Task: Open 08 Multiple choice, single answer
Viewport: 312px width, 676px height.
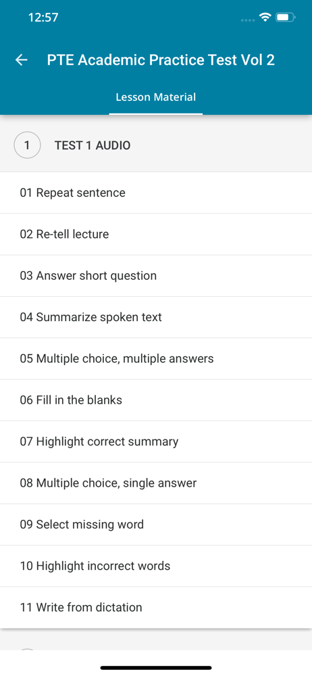Action: pyautogui.click(x=156, y=483)
